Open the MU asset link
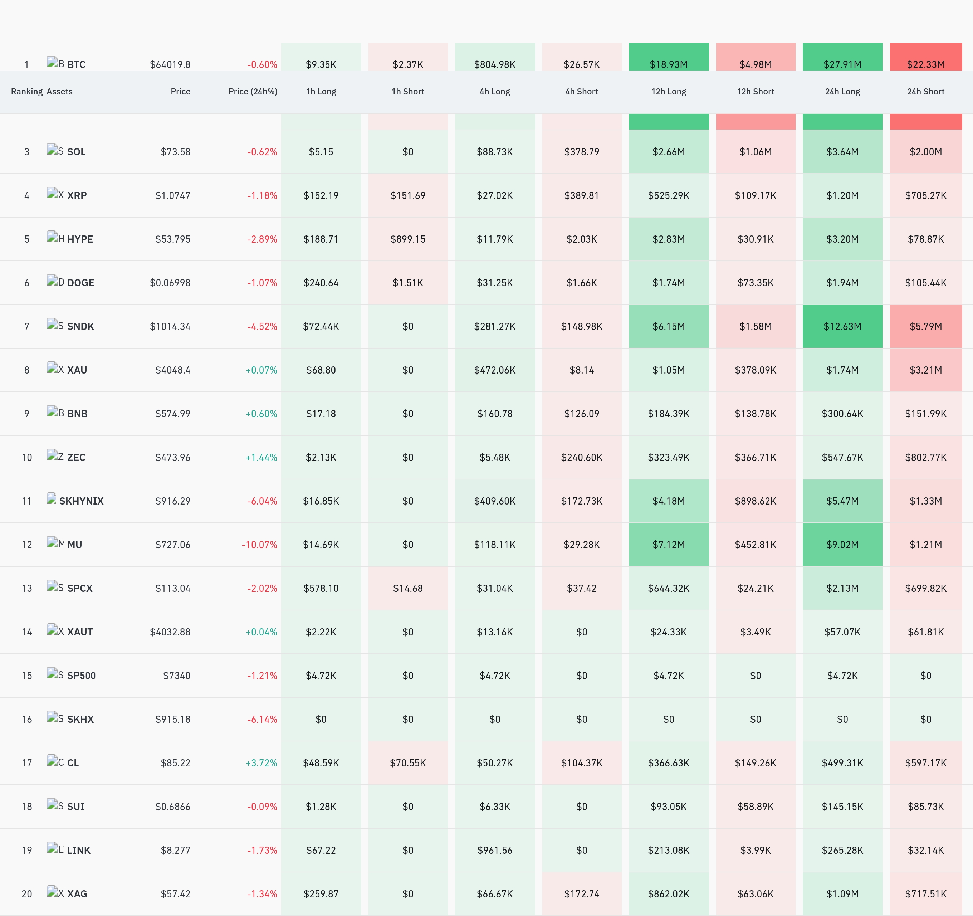 point(74,545)
